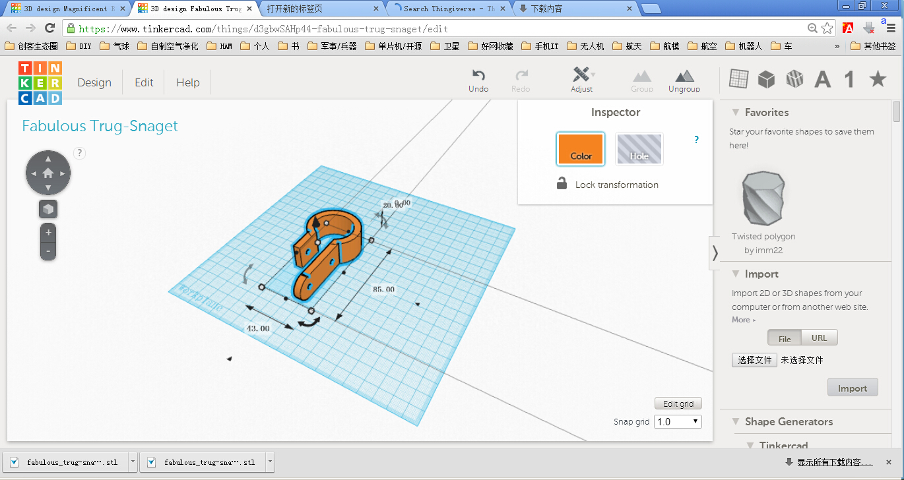Viewport: 904px width, 480px height.
Task: Open the Help menu
Action: point(188,82)
